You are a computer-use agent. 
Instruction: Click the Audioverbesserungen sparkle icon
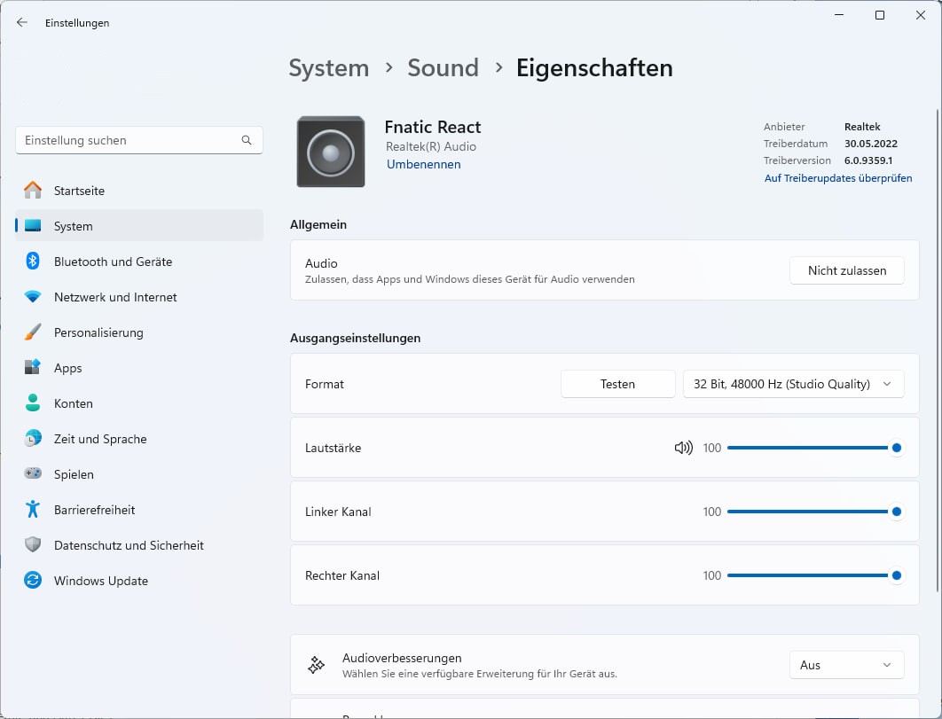316,665
